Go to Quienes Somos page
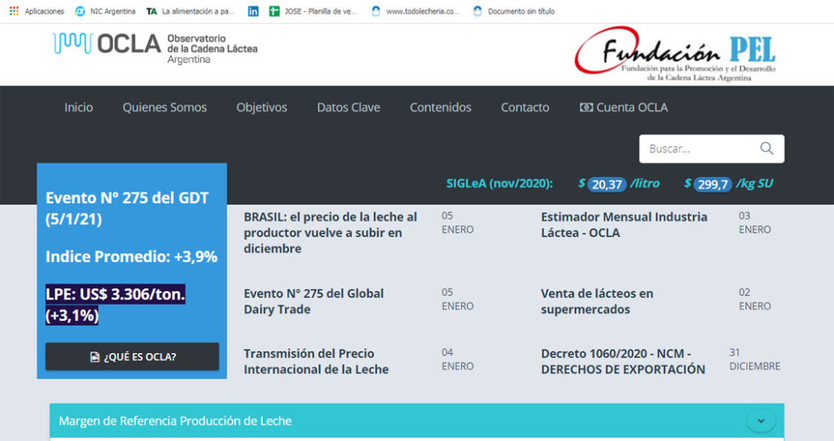The width and height of the screenshot is (834, 441). coord(165,107)
